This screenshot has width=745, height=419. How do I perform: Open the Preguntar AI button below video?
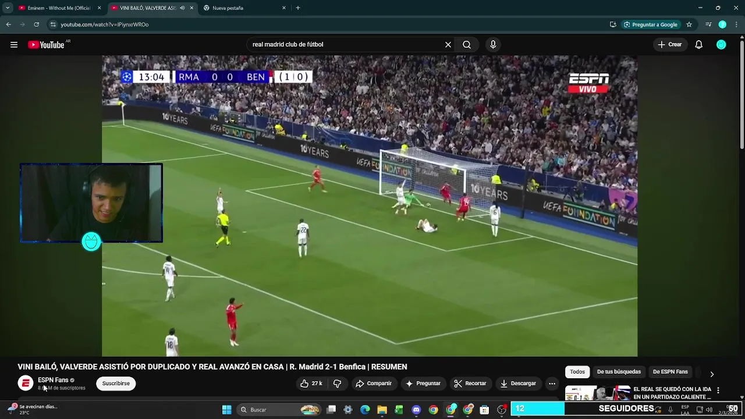423,384
